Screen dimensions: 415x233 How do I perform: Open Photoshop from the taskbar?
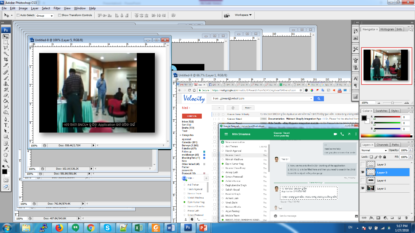pyautogui.click(x=188, y=228)
